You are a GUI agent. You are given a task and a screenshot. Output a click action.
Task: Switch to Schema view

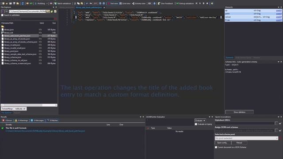[x=138, y=4]
